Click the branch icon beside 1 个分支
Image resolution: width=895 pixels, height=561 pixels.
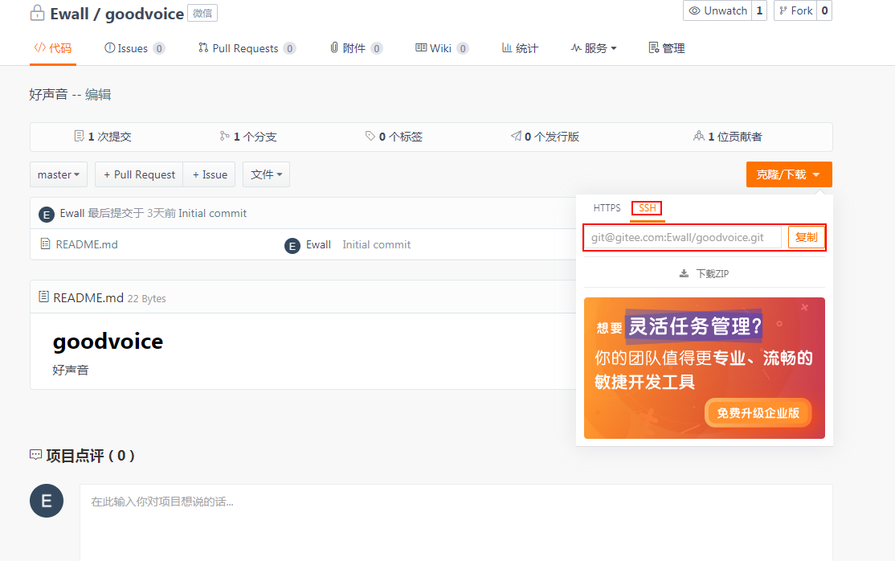coord(224,136)
